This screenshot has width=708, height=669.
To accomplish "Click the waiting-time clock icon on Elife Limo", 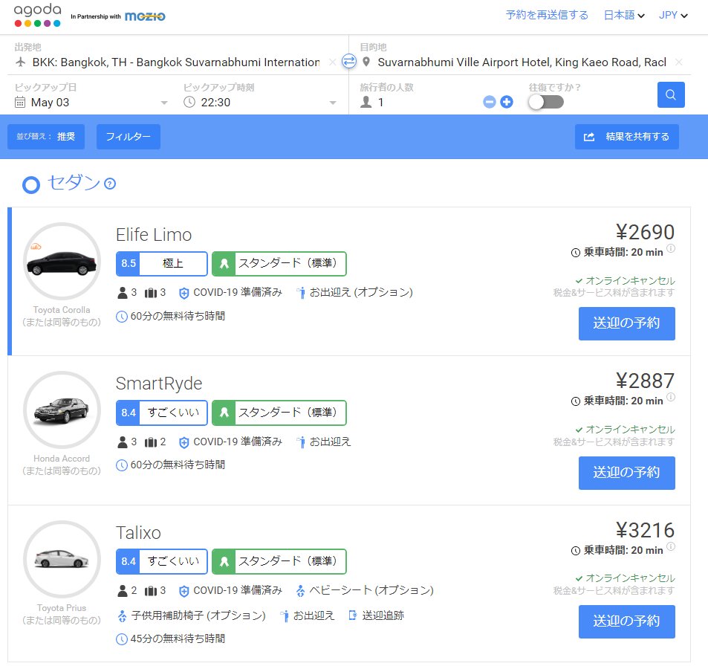I will [x=121, y=317].
